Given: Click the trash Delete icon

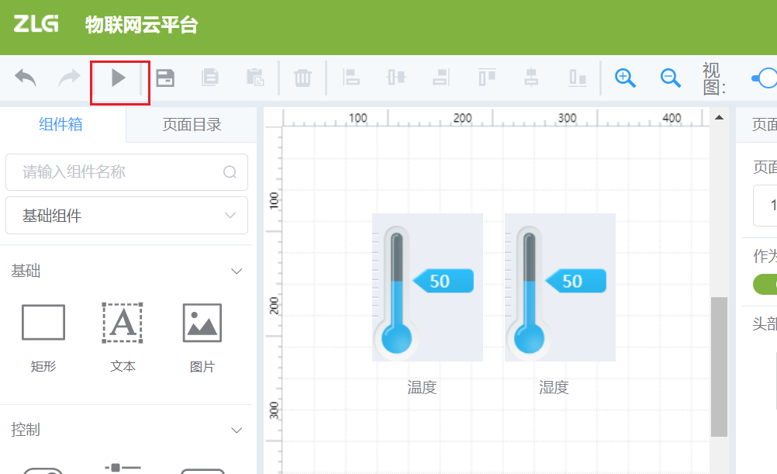Looking at the screenshot, I should (x=302, y=78).
